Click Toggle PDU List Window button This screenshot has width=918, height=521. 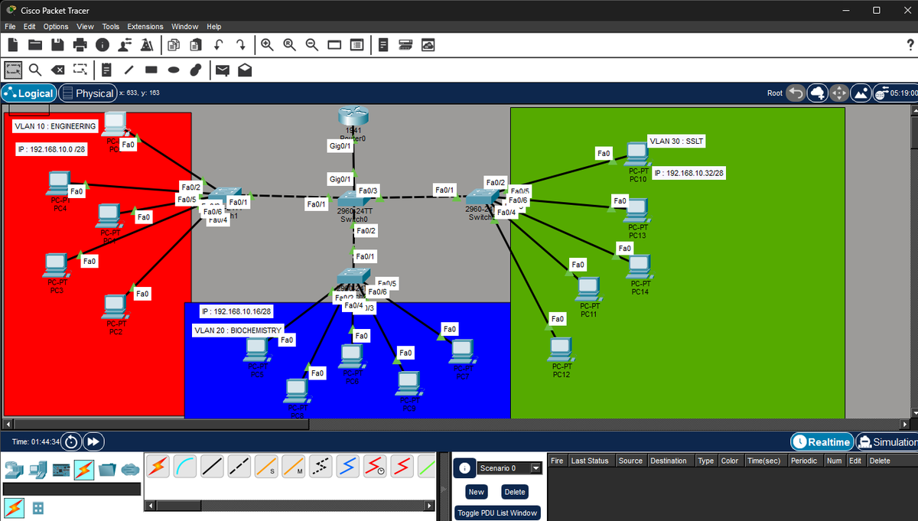coord(496,513)
